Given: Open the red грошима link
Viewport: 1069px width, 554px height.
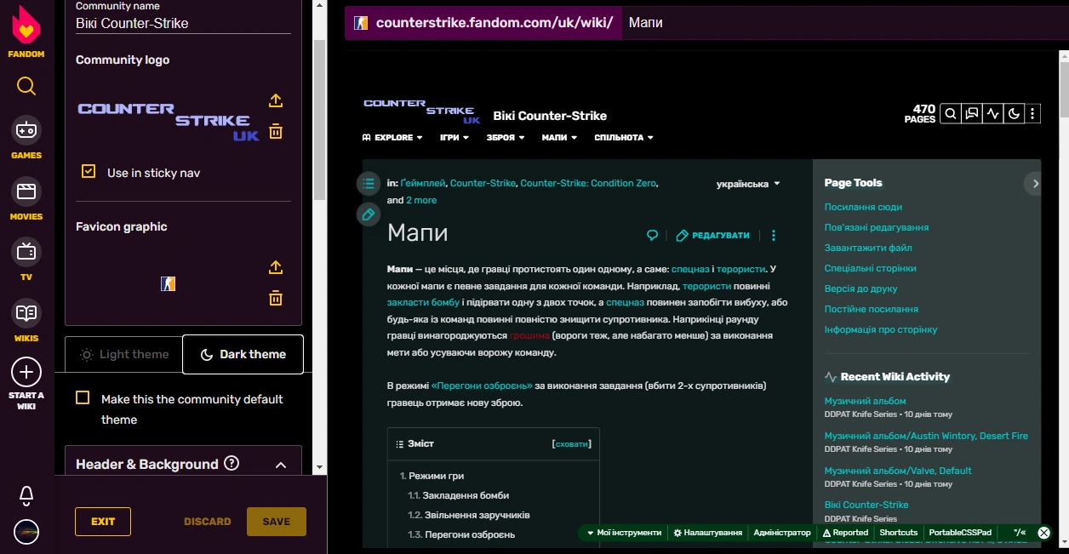Looking at the screenshot, I should pyautogui.click(x=529, y=336).
